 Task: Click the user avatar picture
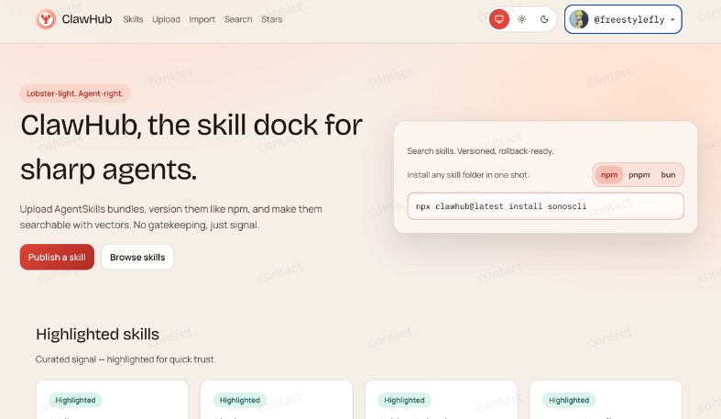[579, 19]
